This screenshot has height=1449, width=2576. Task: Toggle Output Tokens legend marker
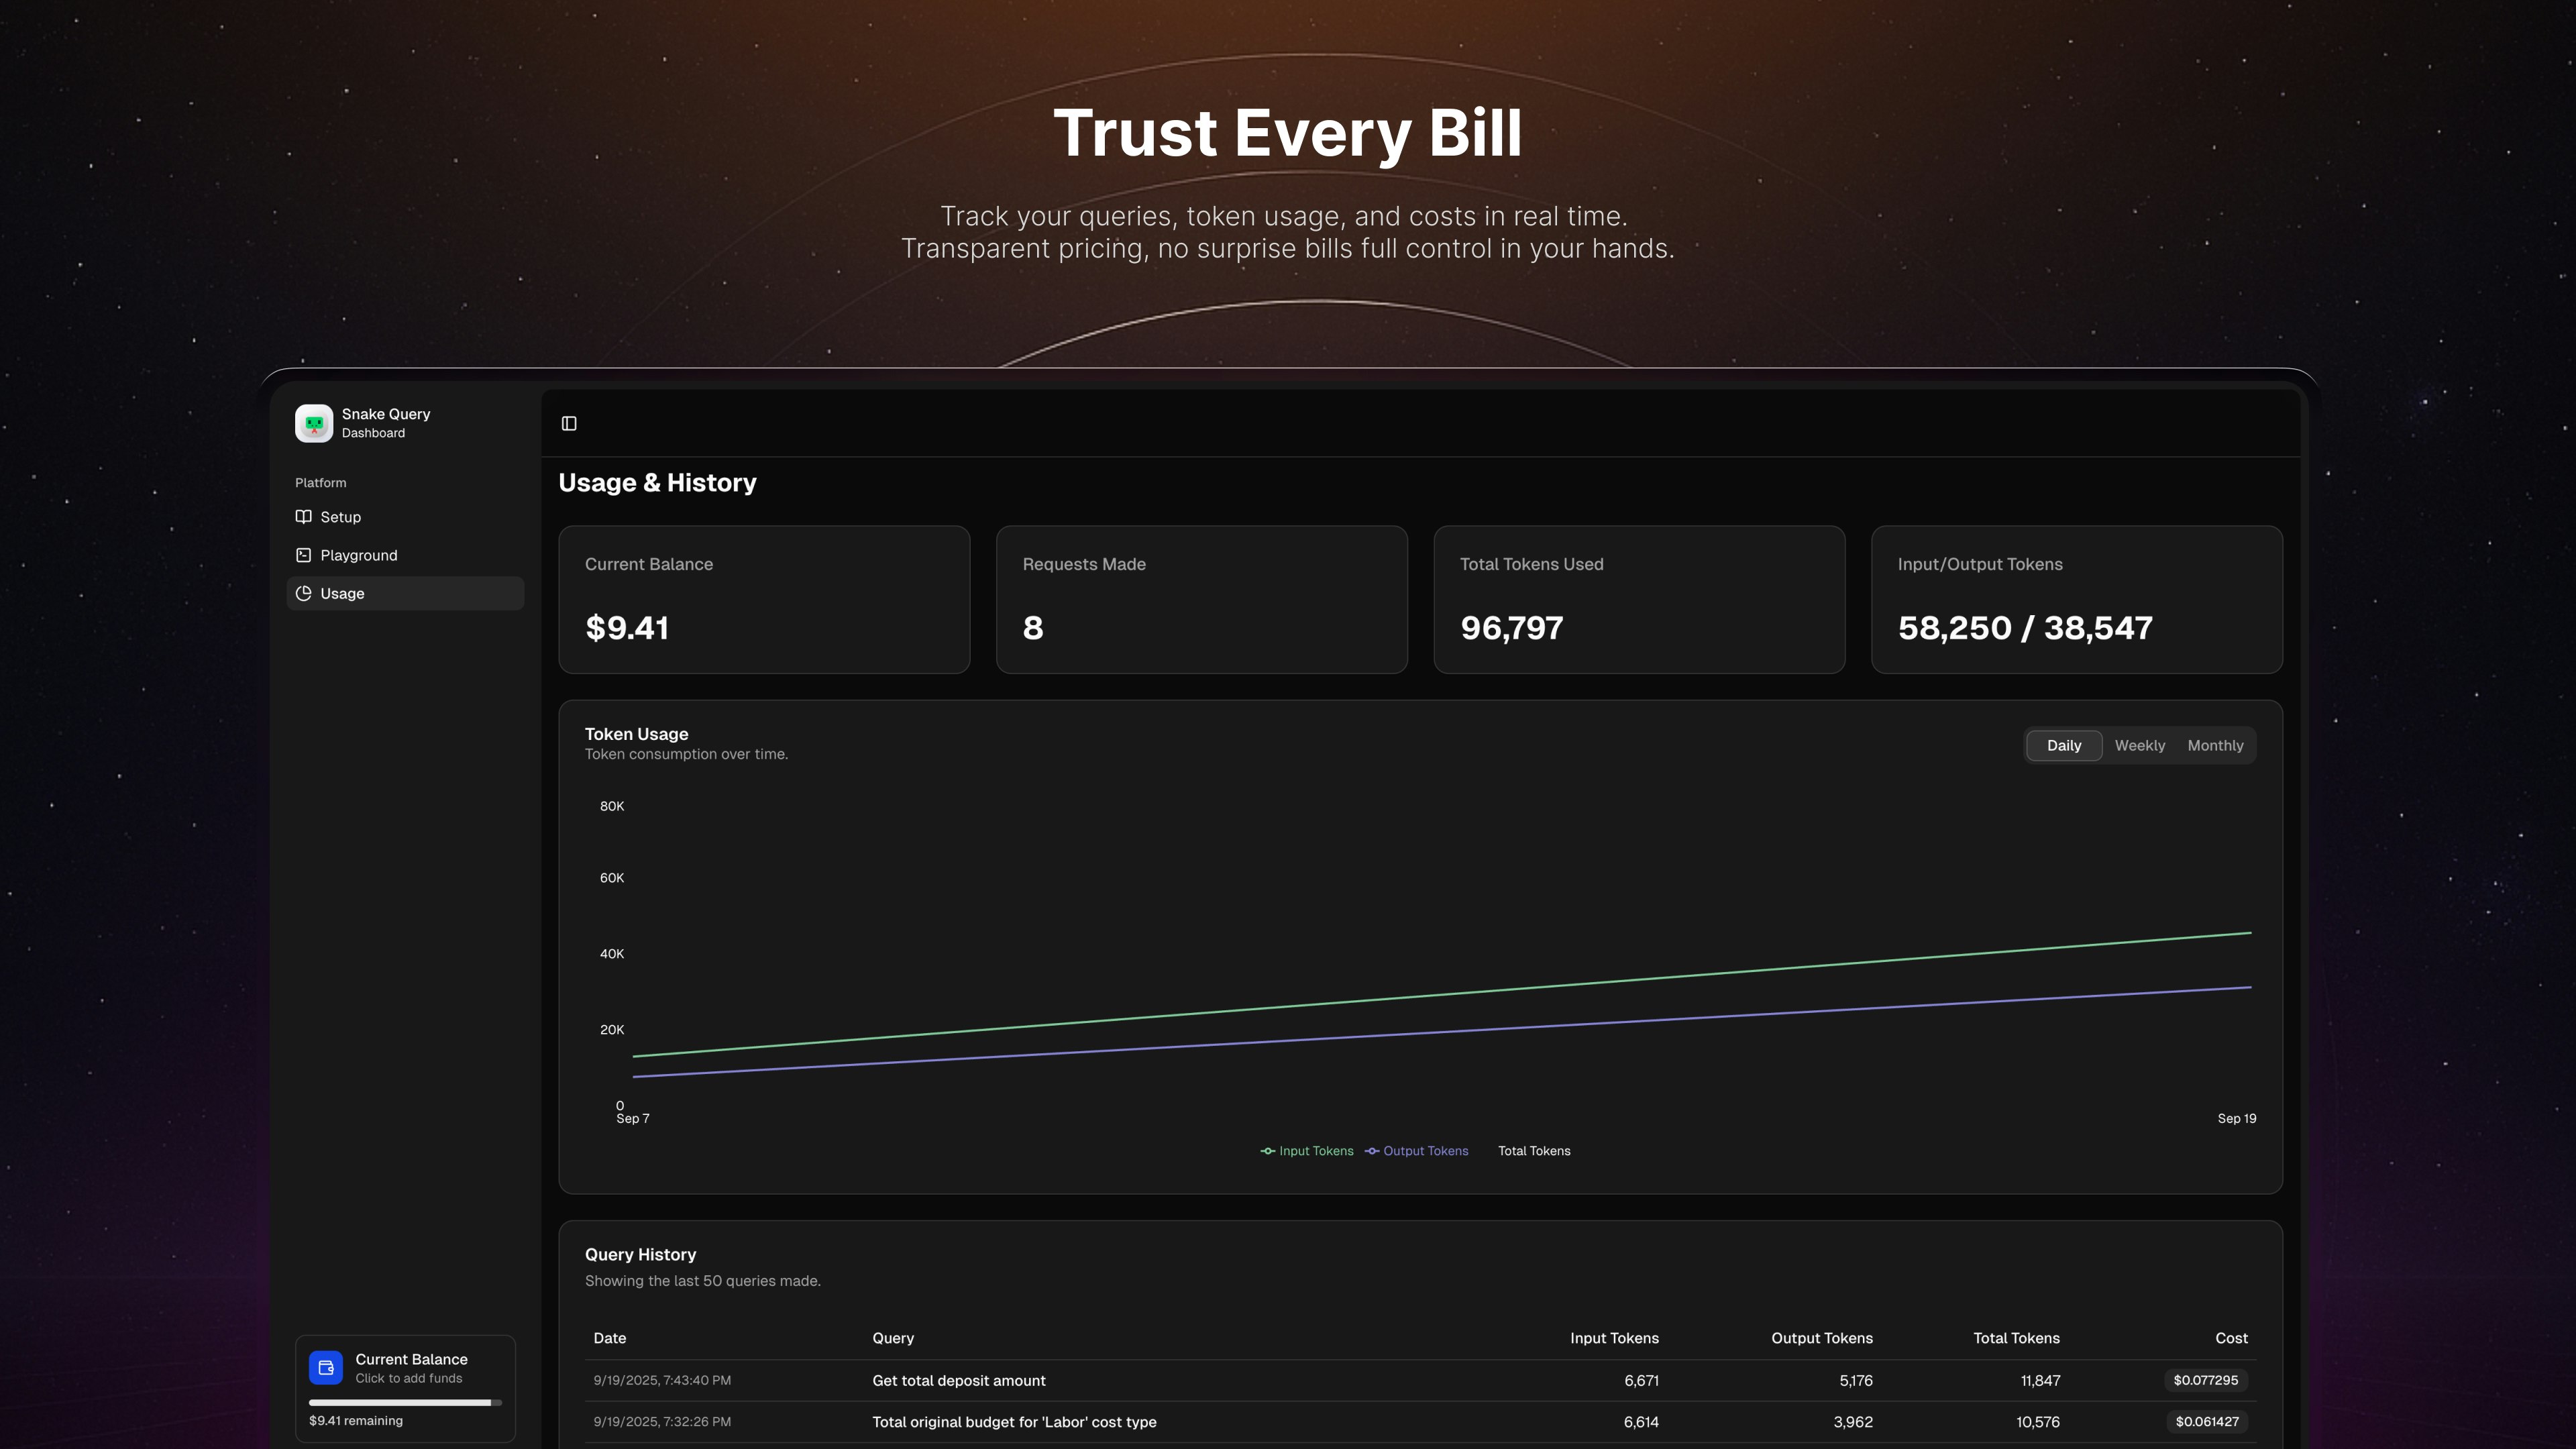coord(1372,1151)
